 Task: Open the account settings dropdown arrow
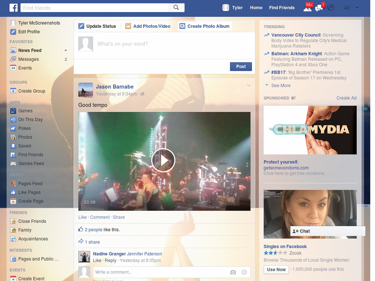click(357, 8)
